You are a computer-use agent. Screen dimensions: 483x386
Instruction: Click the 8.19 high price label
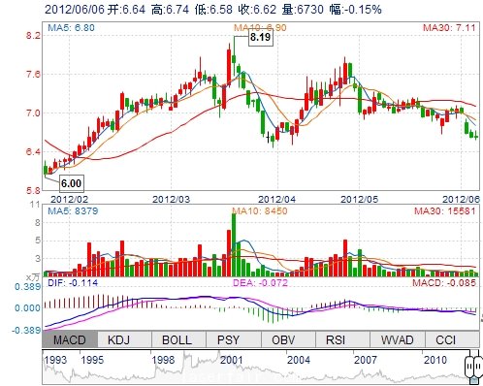(261, 37)
